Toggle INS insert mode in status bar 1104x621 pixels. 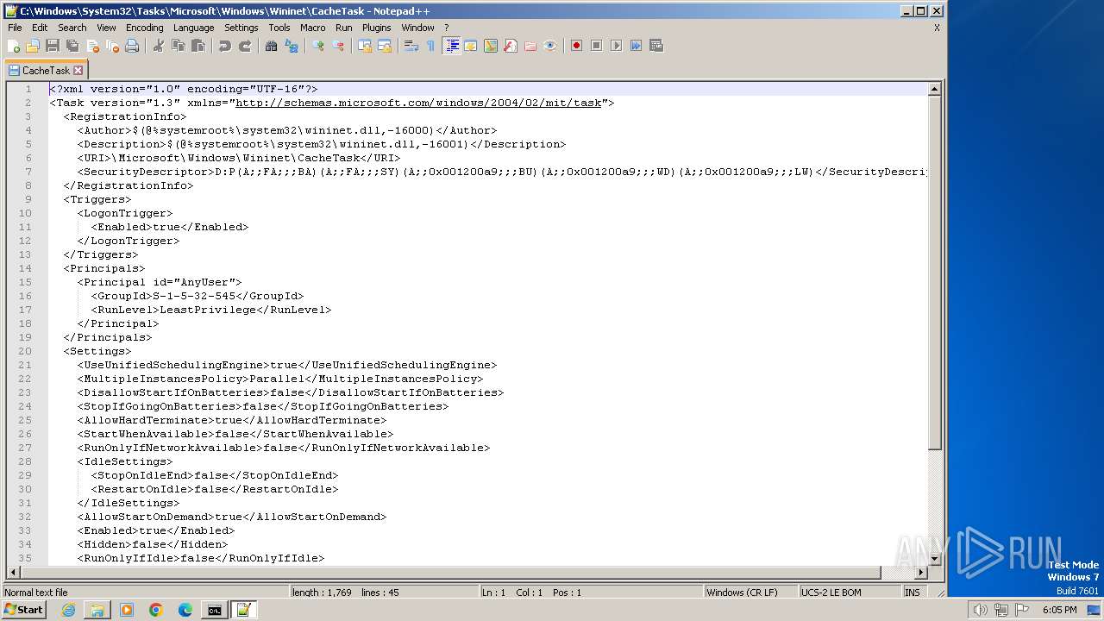[x=912, y=593]
